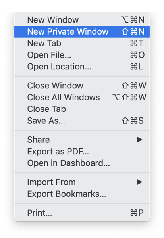Choose Close All Windows
This screenshot has width=164, height=238.
(82, 97)
